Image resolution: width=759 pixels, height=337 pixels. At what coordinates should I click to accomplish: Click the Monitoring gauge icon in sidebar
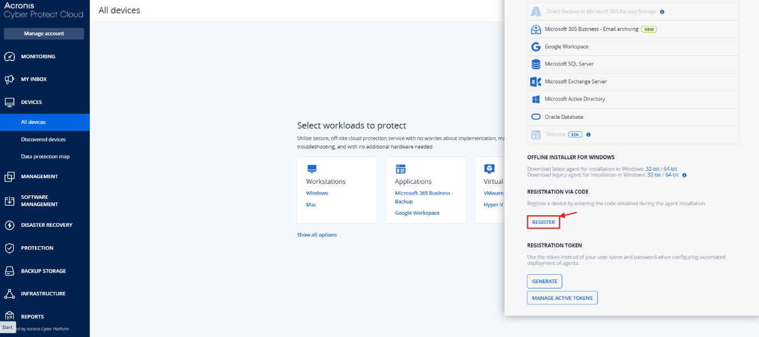[9, 57]
